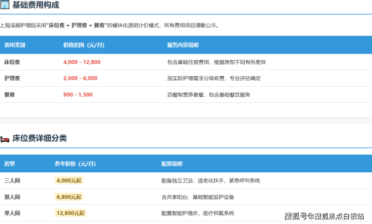Select the 床位费 row label
Screen dimensions: 372x224
(12, 62)
